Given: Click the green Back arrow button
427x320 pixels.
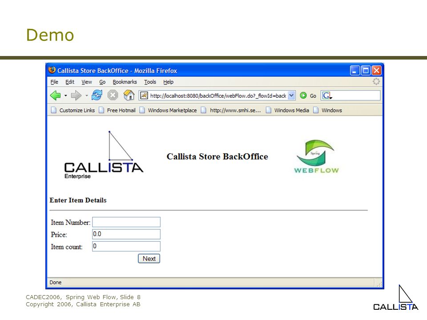Looking at the screenshot, I should point(55,96).
